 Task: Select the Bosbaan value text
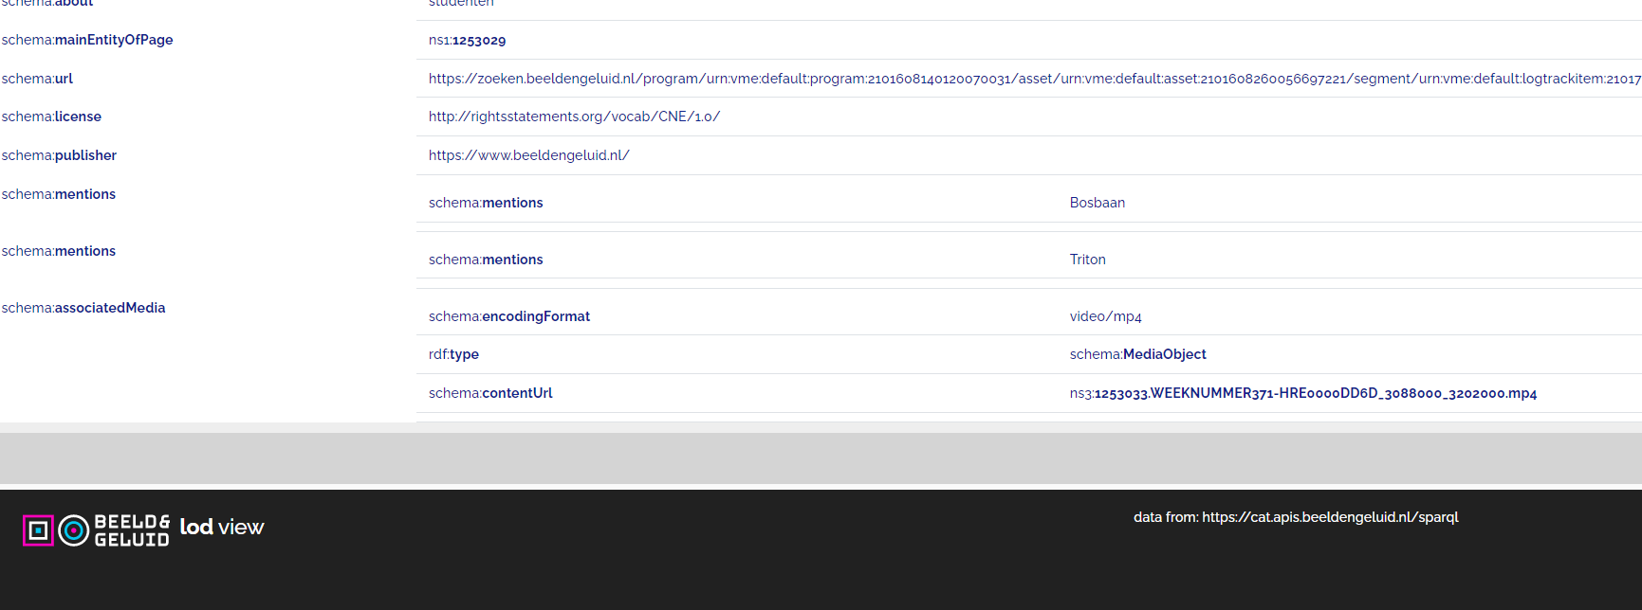[x=1098, y=203]
